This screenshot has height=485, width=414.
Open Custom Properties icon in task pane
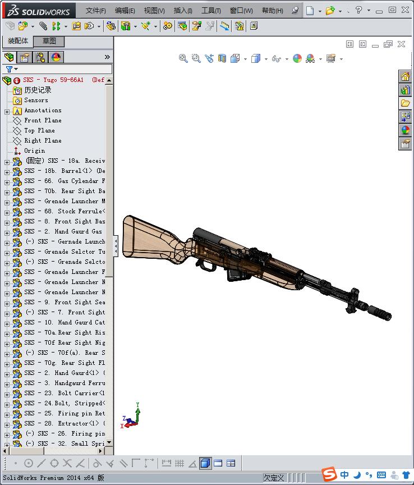click(x=405, y=144)
